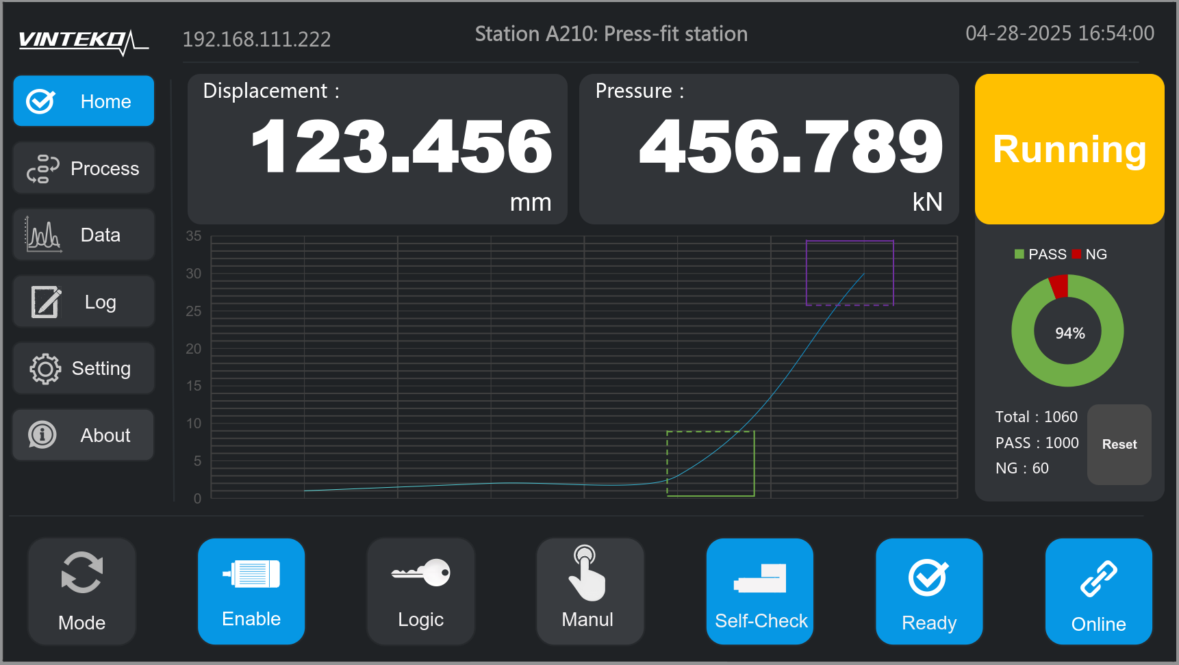Click the yellow Running status panel
The image size is (1179, 665).
[x=1069, y=149]
